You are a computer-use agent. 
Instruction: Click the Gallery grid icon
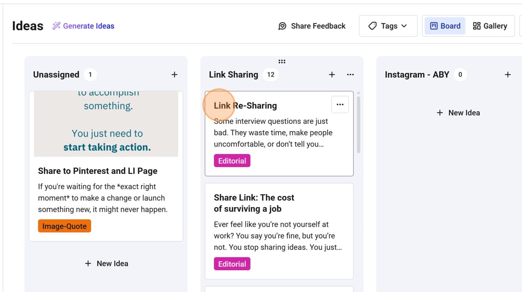(x=477, y=26)
